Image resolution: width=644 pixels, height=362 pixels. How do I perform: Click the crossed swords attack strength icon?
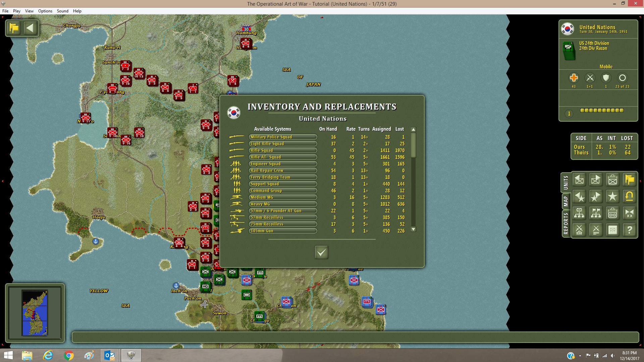click(590, 78)
